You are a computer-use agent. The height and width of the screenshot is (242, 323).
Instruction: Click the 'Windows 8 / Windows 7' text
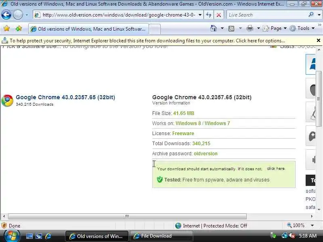tap(203, 123)
